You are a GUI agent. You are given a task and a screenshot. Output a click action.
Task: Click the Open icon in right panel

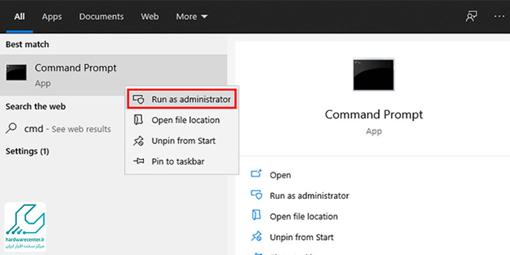256,175
